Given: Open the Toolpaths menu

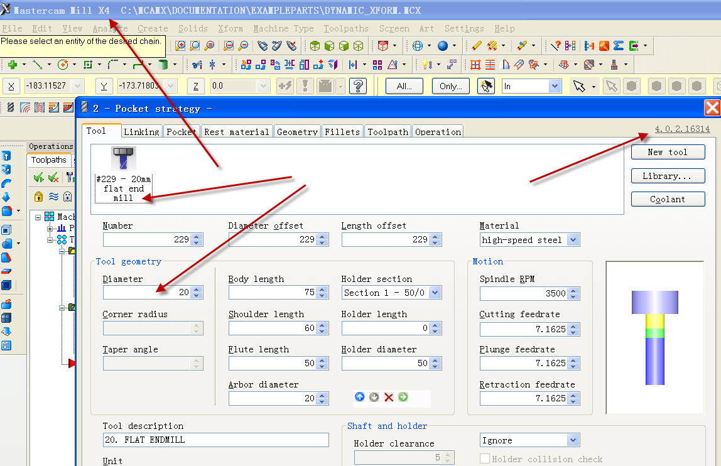Looking at the screenshot, I should click(x=346, y=28).
